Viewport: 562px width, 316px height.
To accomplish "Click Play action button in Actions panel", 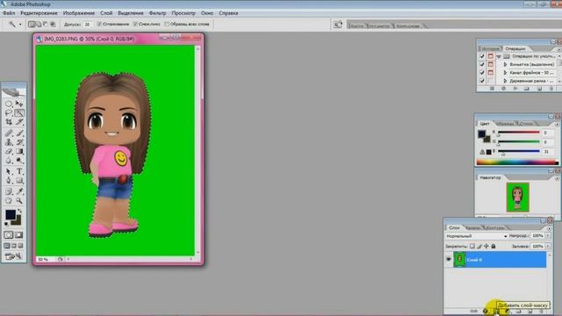I will pyautogui.click(x=515, y=88).
